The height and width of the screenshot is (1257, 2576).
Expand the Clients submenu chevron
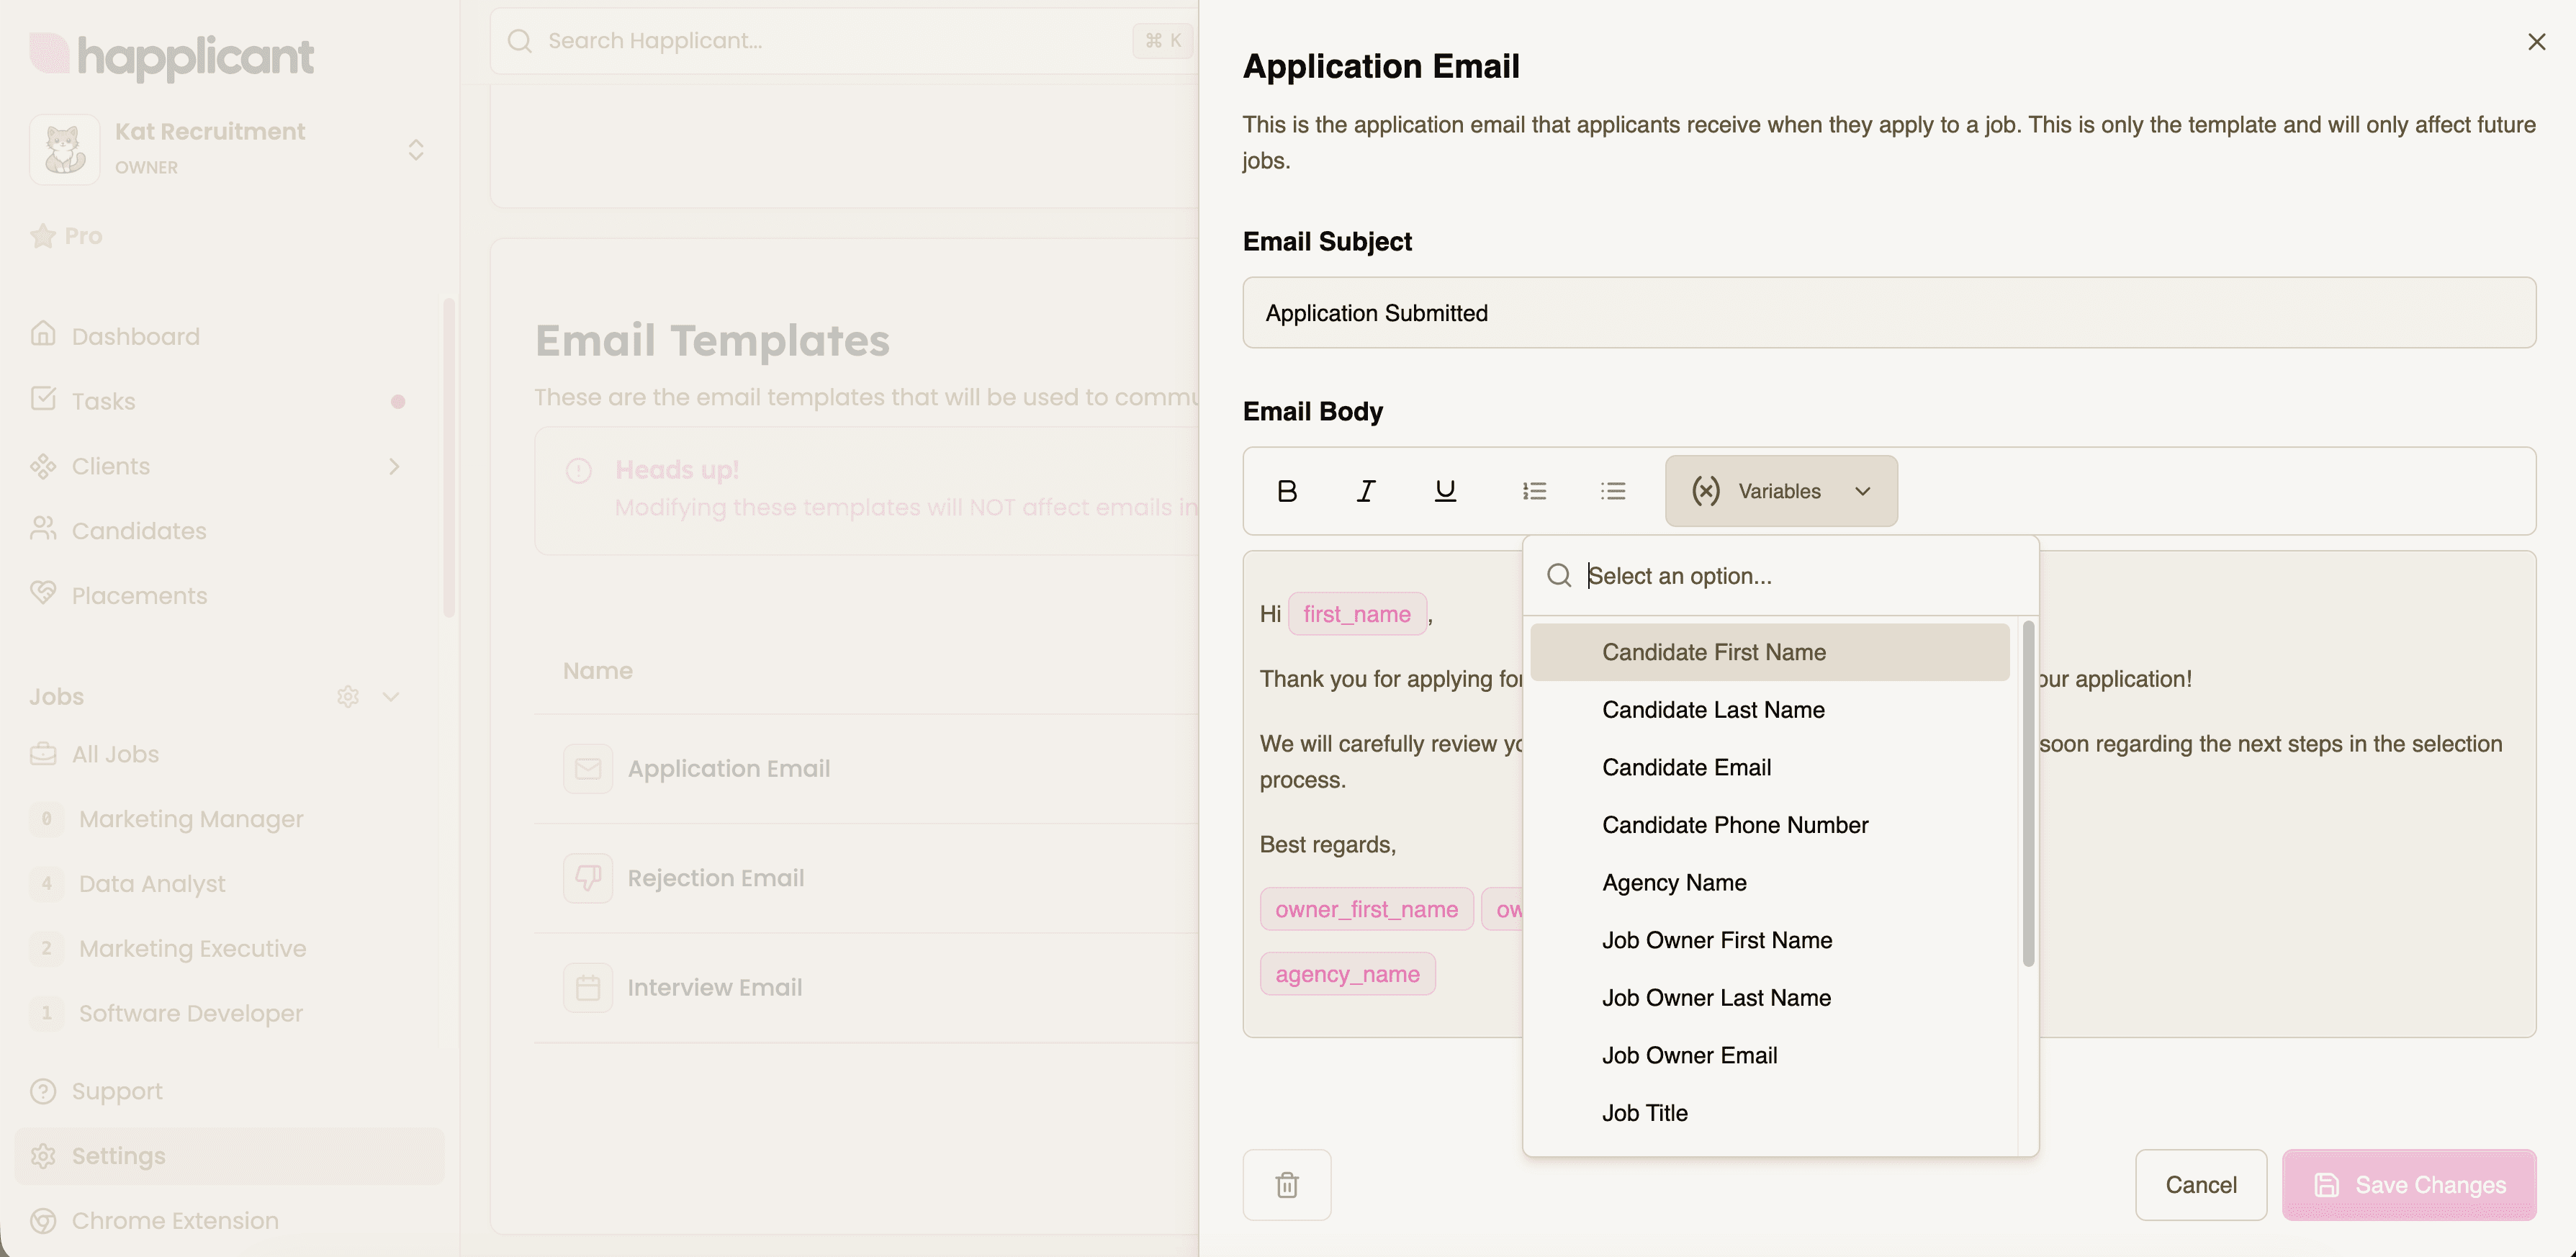pos(394,467)
